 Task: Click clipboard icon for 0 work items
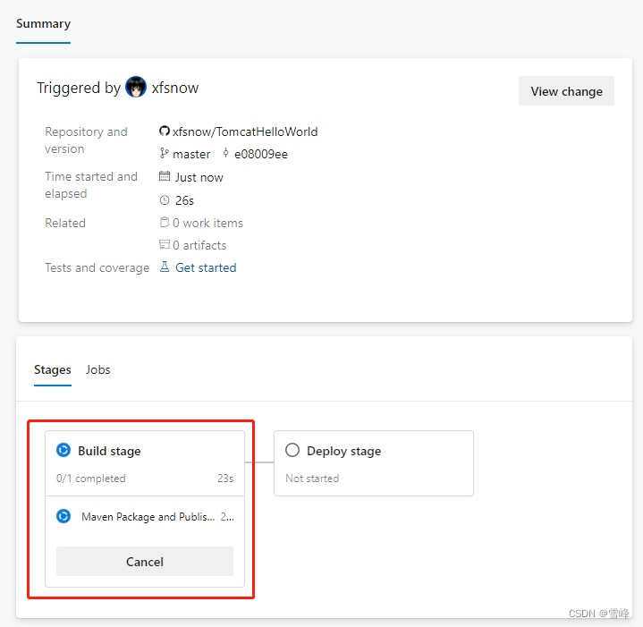point(164,222)
